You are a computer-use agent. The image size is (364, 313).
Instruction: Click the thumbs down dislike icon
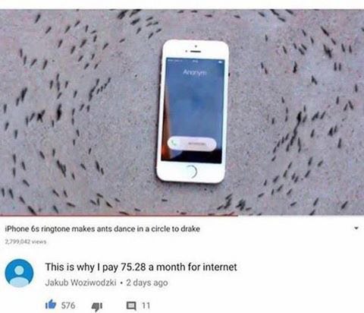pos(97,306)
